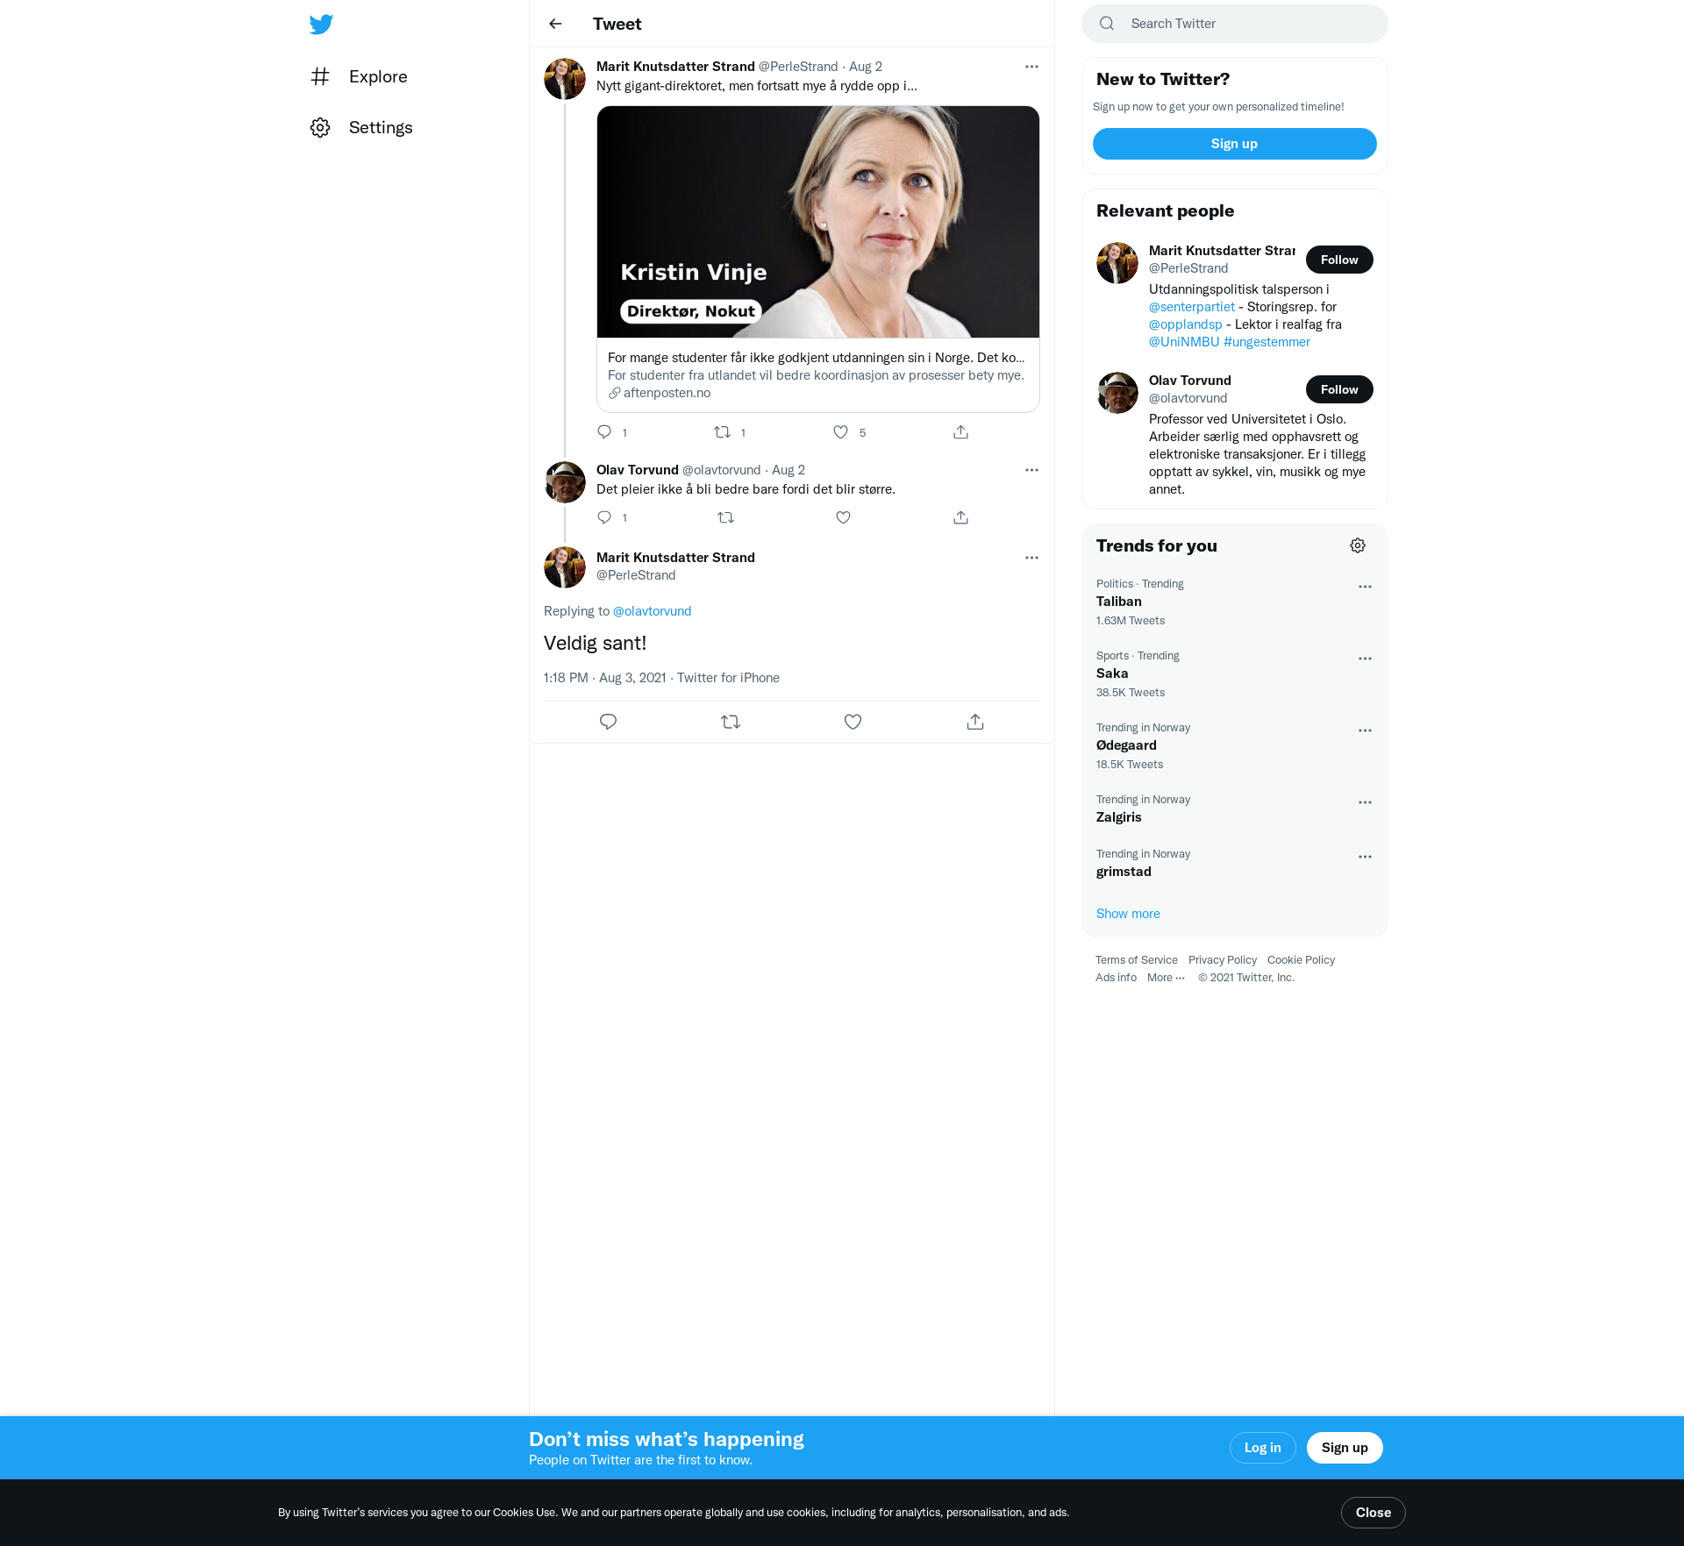
Task: Open Cookie Policy link
Action: tap(1301, 960)
